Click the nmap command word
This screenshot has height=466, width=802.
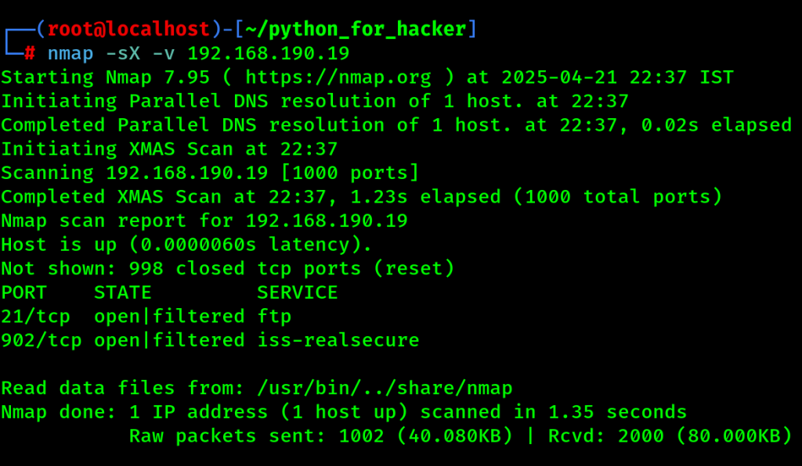70,53
